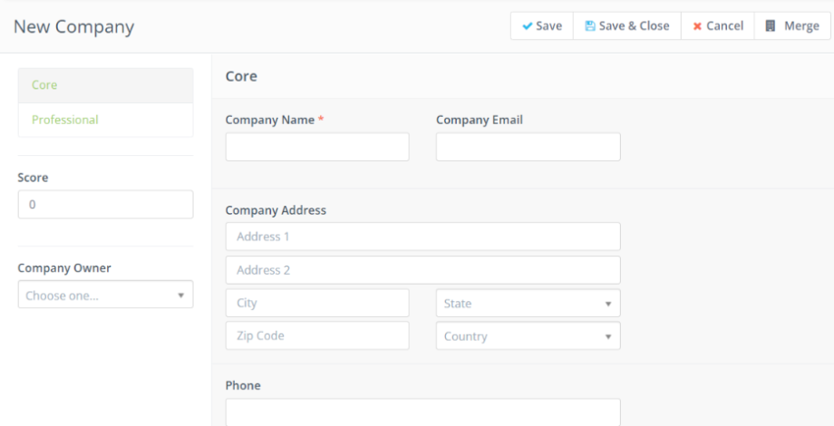Click the Zip Code input field

[317, 335]
